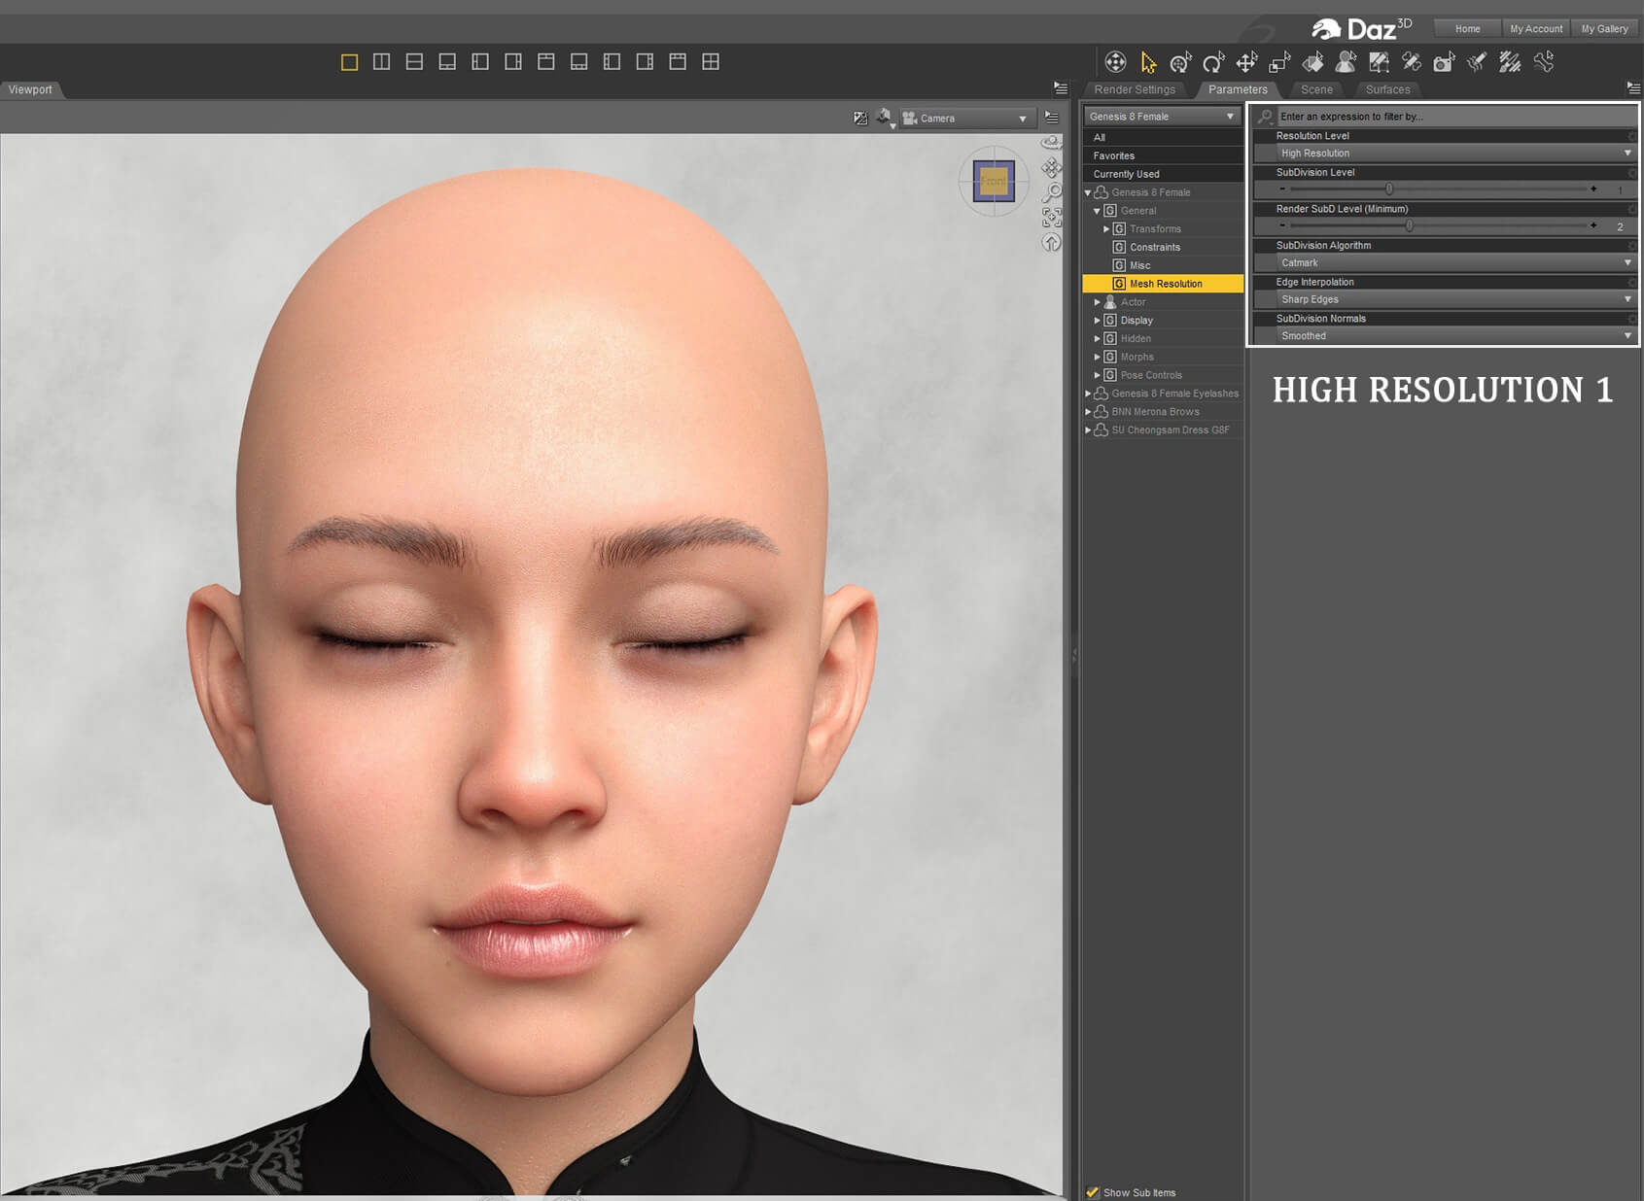Open the Edge Interpolation Sharp Edges dropdown
This screenshot has width=1644, height=1201.
tap(1454, 299)
